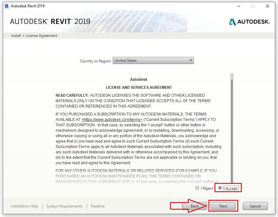
Task: Click the Autodesk triangle logo icon
Action: (232, 22)
